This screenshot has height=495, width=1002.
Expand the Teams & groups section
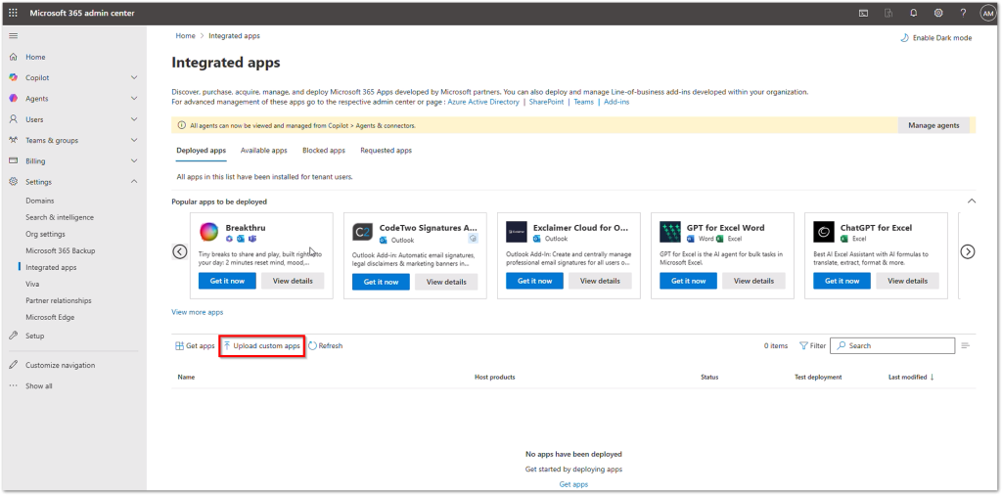click(x=134, y=140)
